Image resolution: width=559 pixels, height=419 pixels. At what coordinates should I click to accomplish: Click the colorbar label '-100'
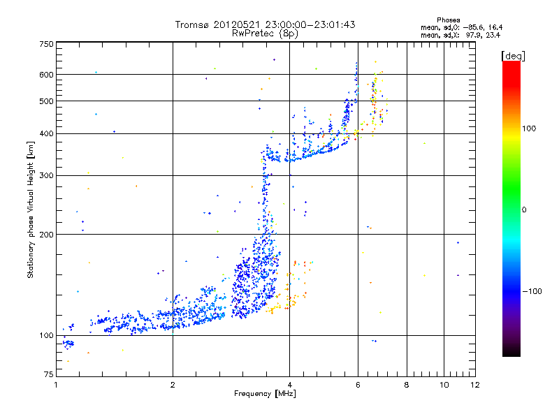pos(532,291)
